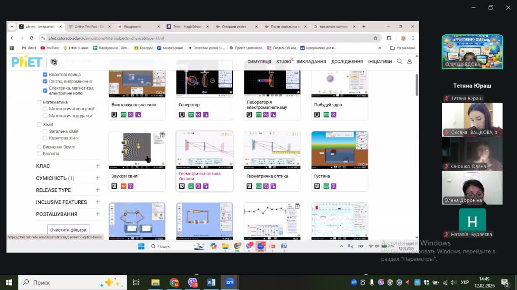Uncheck the Світло, випромінення filter

(45, 81)
